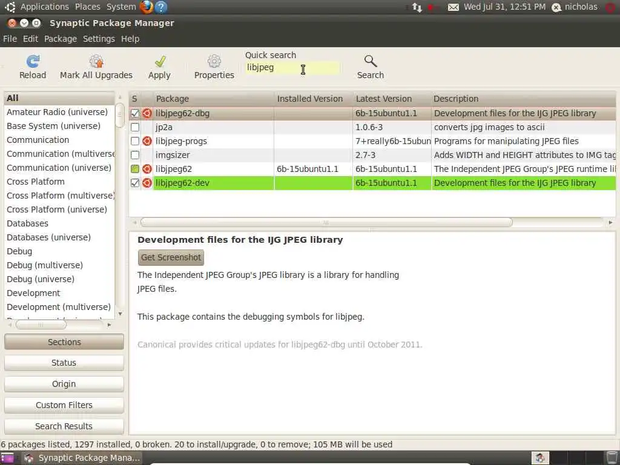The height and width of the screenshot is (465, 620).
Task: Click the category list's horizontal scrollbar
Action: point(41,325)
